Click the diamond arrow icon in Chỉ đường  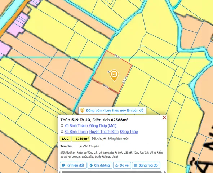(91, 165)
